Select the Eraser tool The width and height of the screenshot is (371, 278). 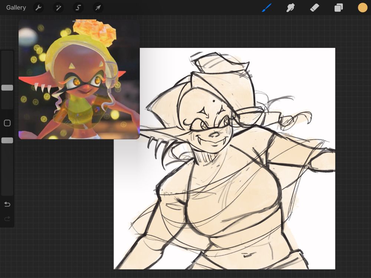(315, 7)
